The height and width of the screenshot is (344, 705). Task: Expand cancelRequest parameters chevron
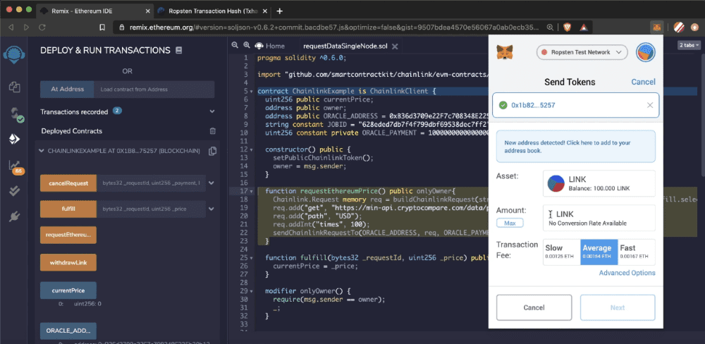(x=211, y=183)
